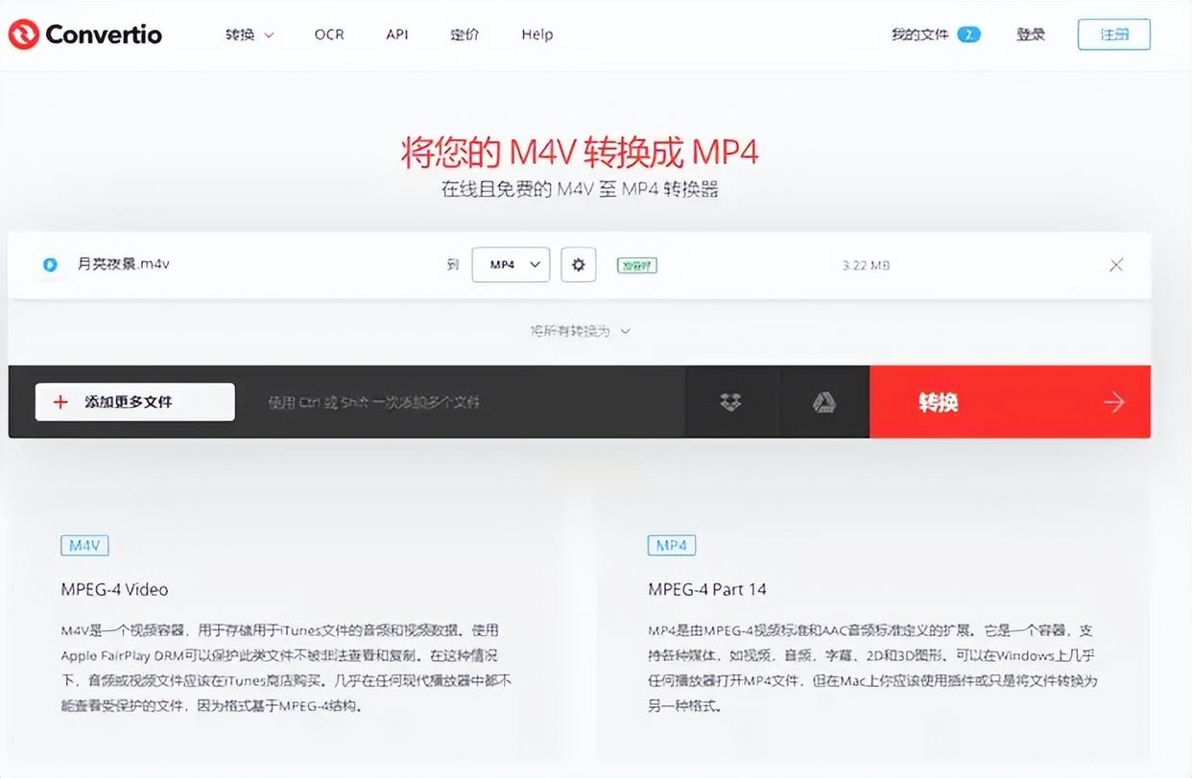Click the 注册 sign-up button
Viewport: 1192px width, 778px height.
1113,35
